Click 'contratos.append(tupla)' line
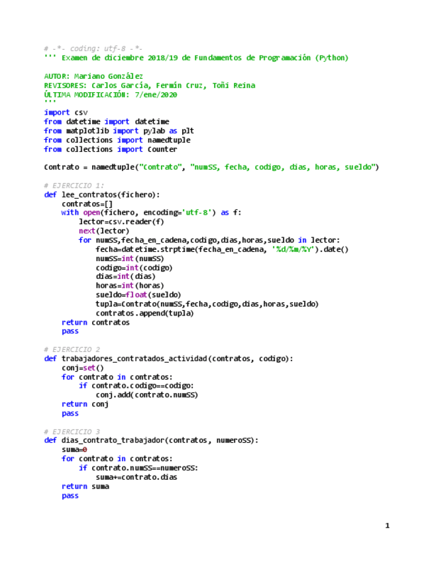This screenshot has width=434, height=562. [x=145, y=313]
